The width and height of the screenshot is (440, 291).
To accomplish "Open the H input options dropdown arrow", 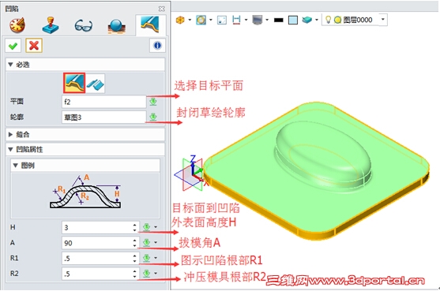I will pyautogui.click(x=156, y=227).
